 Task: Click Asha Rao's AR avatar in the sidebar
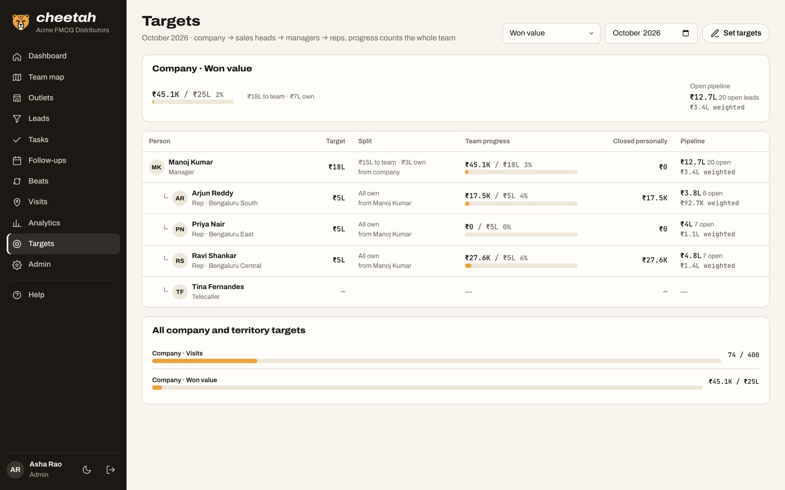click(x=16, y=469)
